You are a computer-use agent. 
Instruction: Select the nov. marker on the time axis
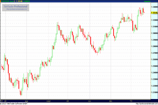90,101
